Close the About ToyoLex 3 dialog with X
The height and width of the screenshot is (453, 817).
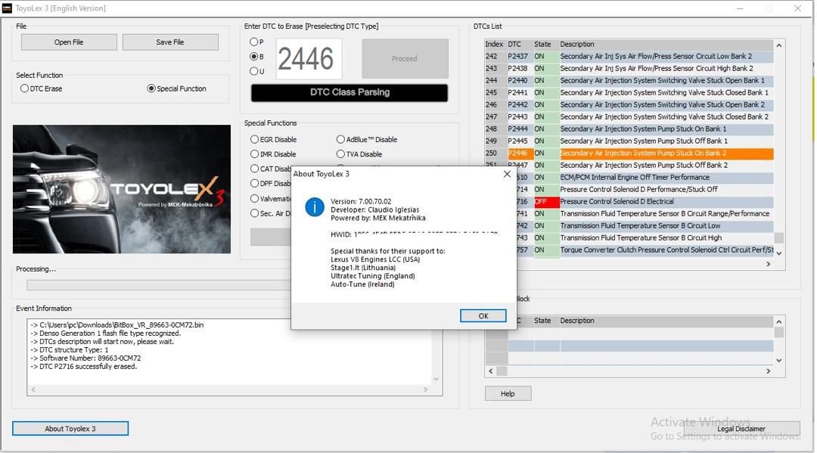(507, 174)
